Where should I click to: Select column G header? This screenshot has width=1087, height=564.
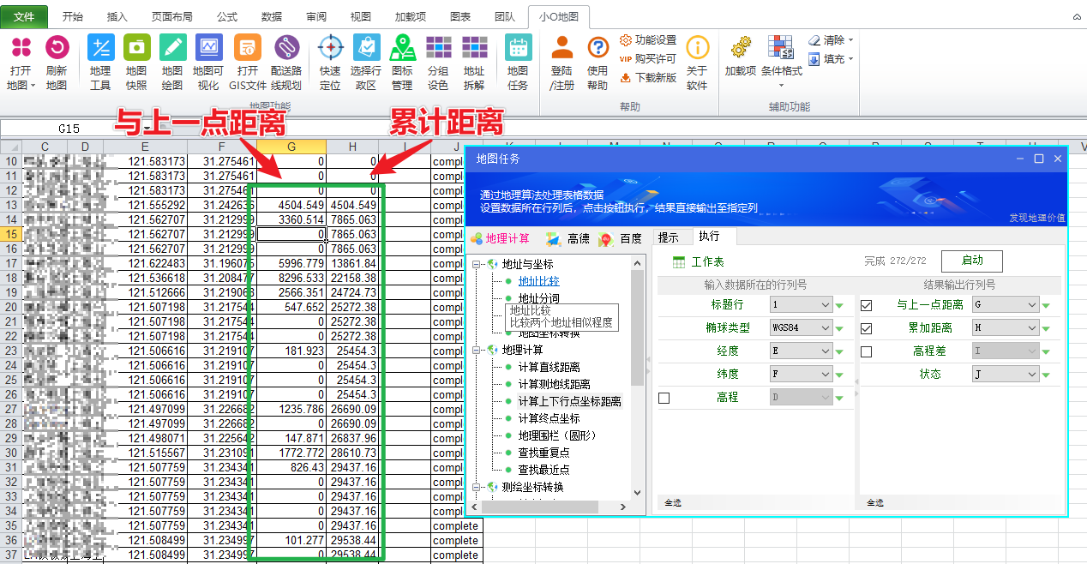point(291,147)
